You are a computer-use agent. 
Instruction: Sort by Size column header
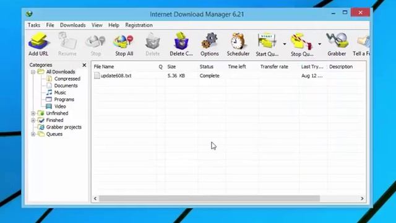(x=171, y=67)
